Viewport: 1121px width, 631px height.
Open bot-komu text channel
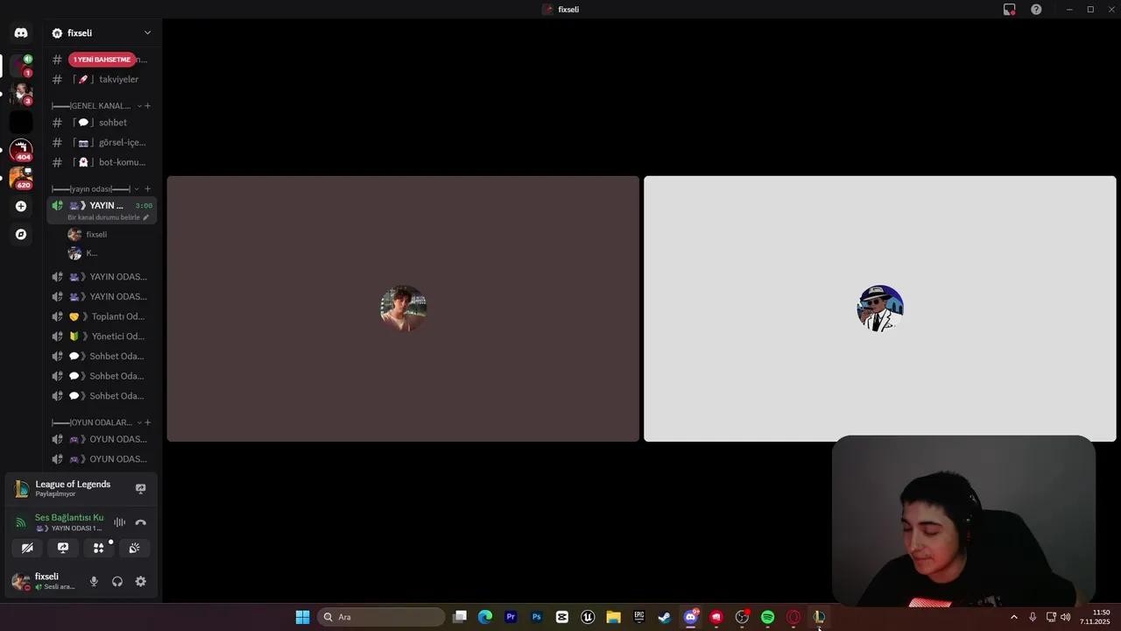click(102, 162)
